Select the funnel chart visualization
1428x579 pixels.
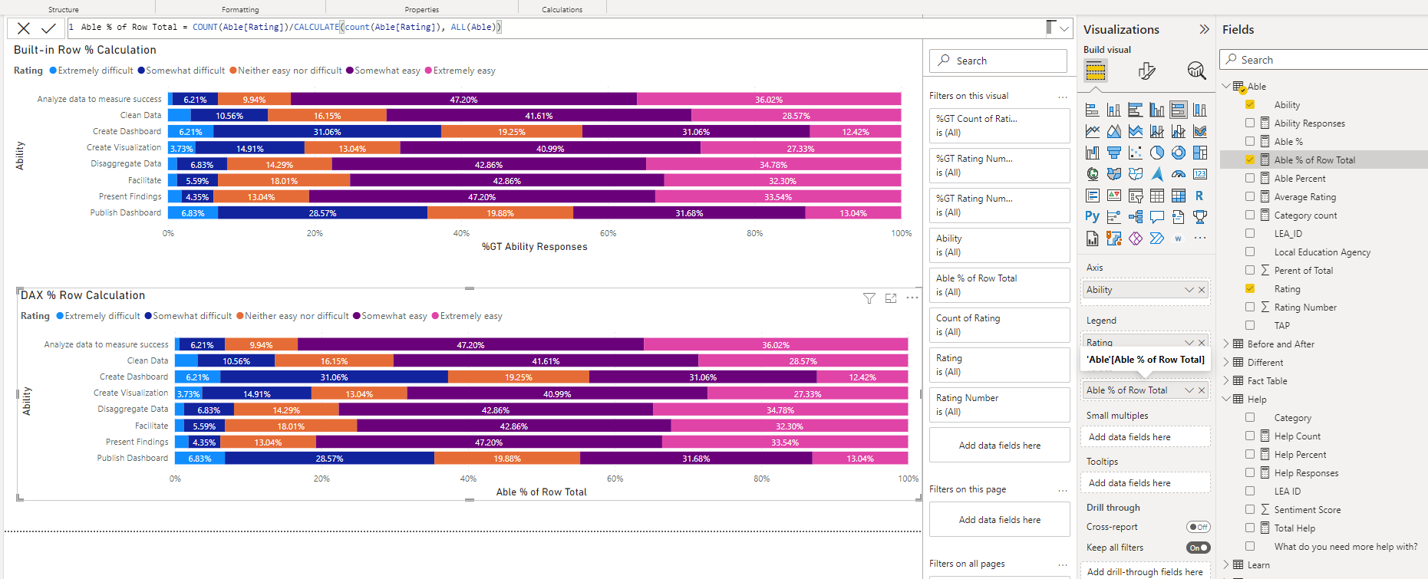(x=1114, y=153)
